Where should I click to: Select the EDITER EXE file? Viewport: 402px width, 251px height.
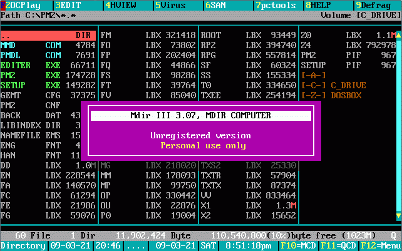point(48,65)
